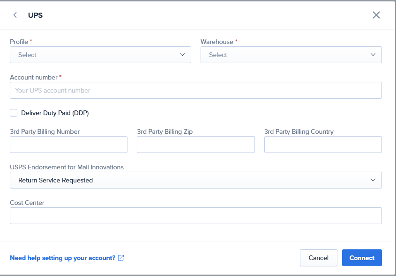
Task: Close the UPS dialog with X
Action: [x=376, y=15]
